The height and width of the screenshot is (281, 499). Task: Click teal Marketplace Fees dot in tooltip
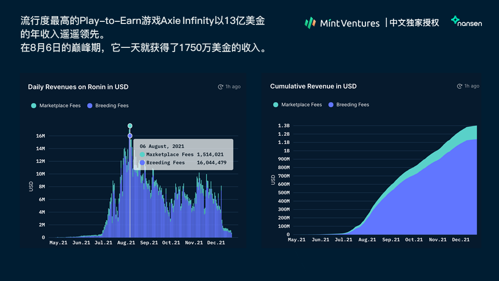pyautogui.click(x=142, y=155)
